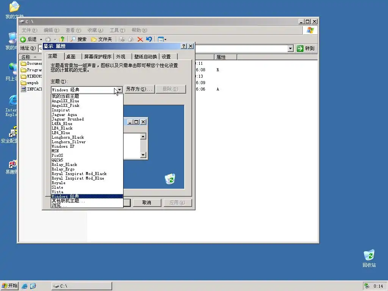Viewport: 388px width, 291px height.
Task: Click the 开始 Start button
Action: pyautogui.click(x=9, y=286)
